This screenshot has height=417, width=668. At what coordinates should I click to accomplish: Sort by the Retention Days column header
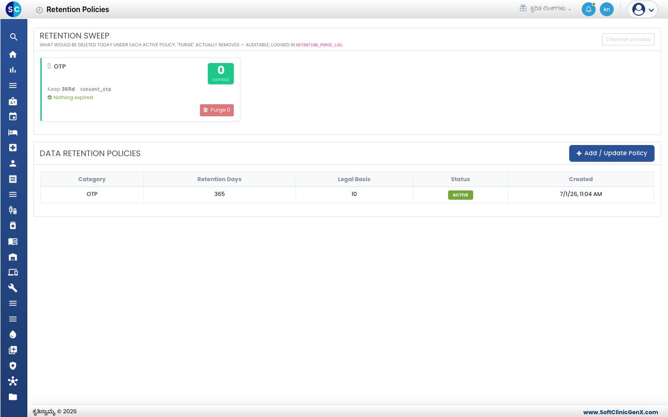219,179
